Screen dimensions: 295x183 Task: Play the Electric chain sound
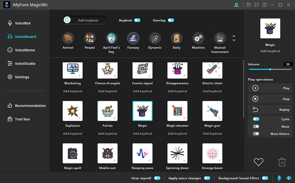[212, 70]
